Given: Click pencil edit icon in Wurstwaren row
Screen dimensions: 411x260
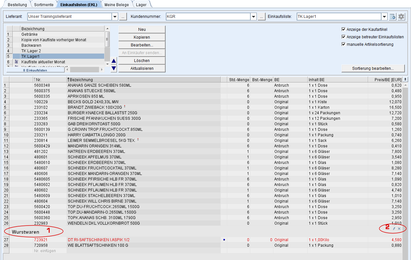Looking at the screenshot, I should tap(394, 229).
